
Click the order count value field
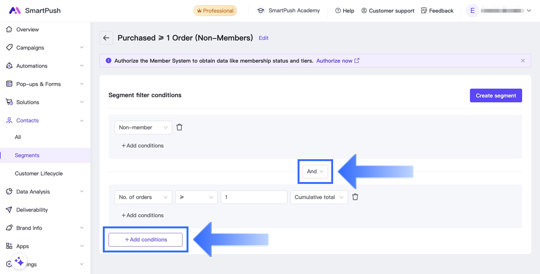pyautogui.click(x=254, y=197)
